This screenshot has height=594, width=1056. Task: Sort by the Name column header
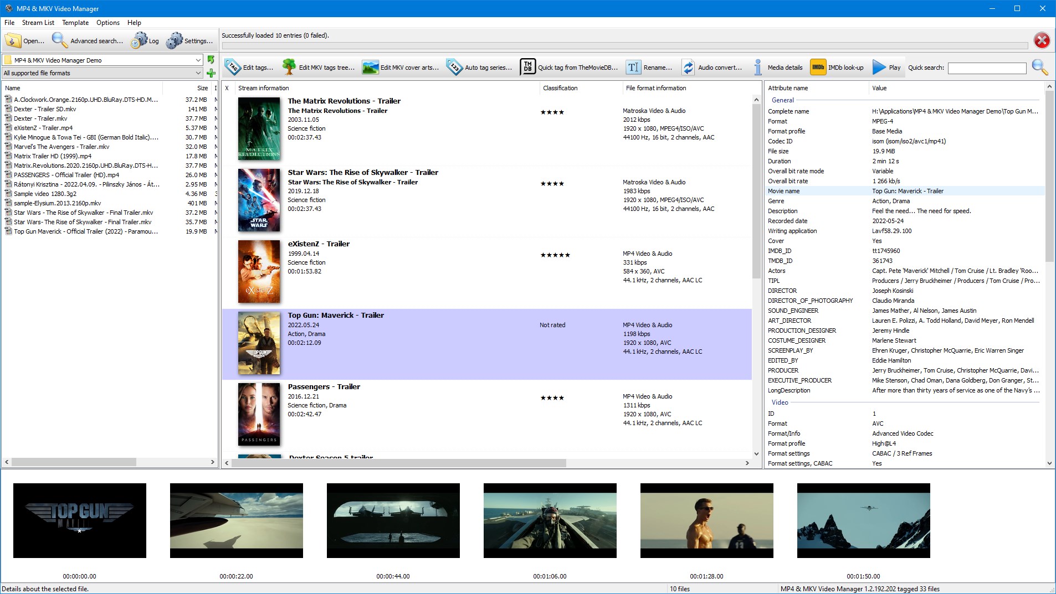tap(82, 88)
